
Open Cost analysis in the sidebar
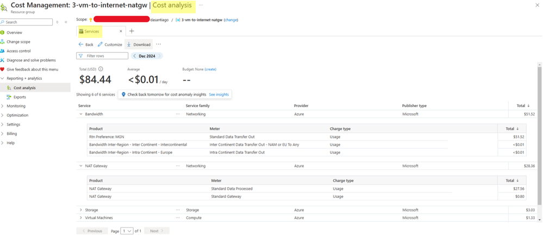[24, 88]
